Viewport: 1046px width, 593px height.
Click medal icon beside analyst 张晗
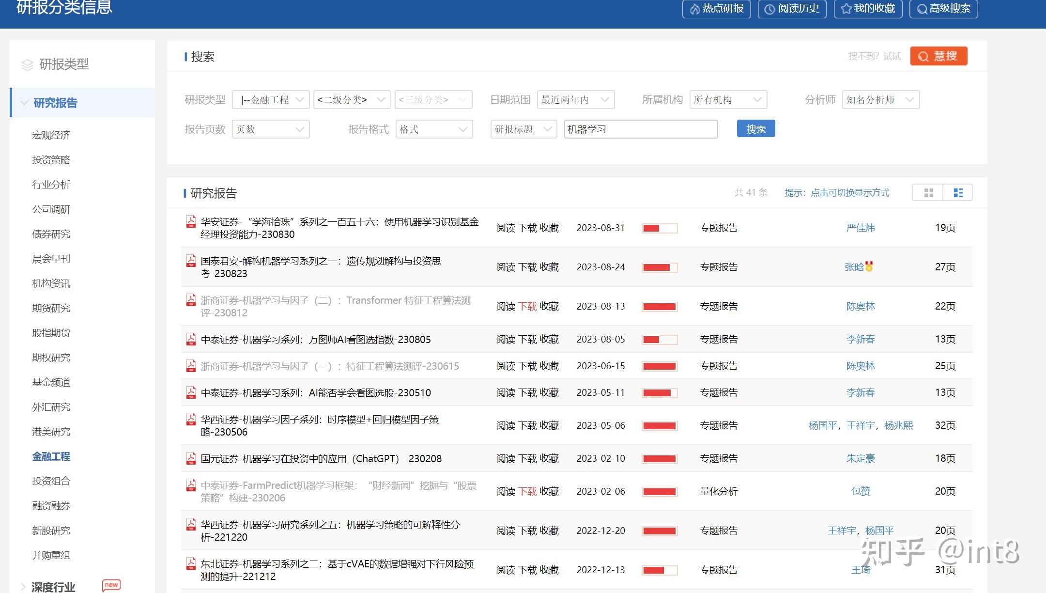point(869,266)
